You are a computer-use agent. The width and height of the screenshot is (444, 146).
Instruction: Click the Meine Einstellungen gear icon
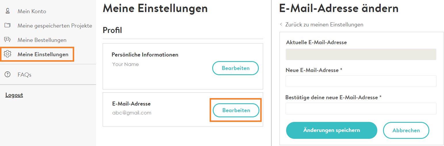(8, 54)
